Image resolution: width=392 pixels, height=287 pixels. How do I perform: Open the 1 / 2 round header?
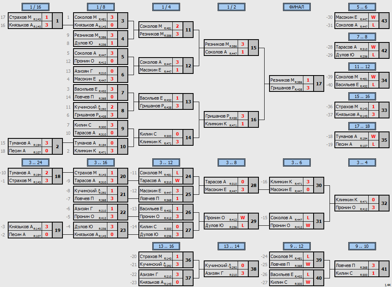(231, 7)
